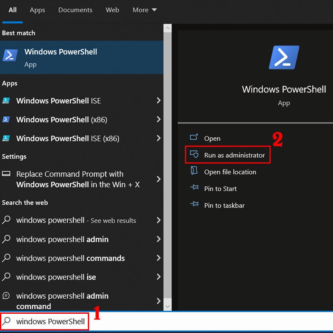This screenshot has height=333, width=333.
Task: Expand 'windows powershell ise' suggestion chevron
Action: click(x=159, y=277)
